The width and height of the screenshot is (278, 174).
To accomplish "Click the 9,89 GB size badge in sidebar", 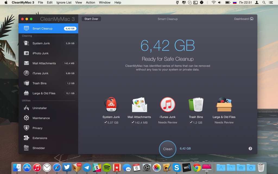I will tap(70, 73).
